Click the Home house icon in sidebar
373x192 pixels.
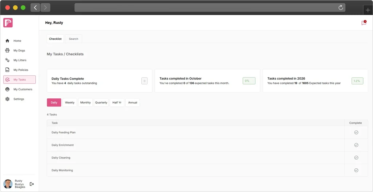7,41
